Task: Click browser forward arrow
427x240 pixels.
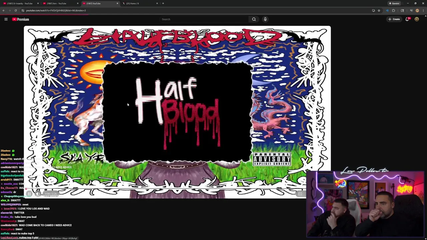Action: [x=9, y=10]
